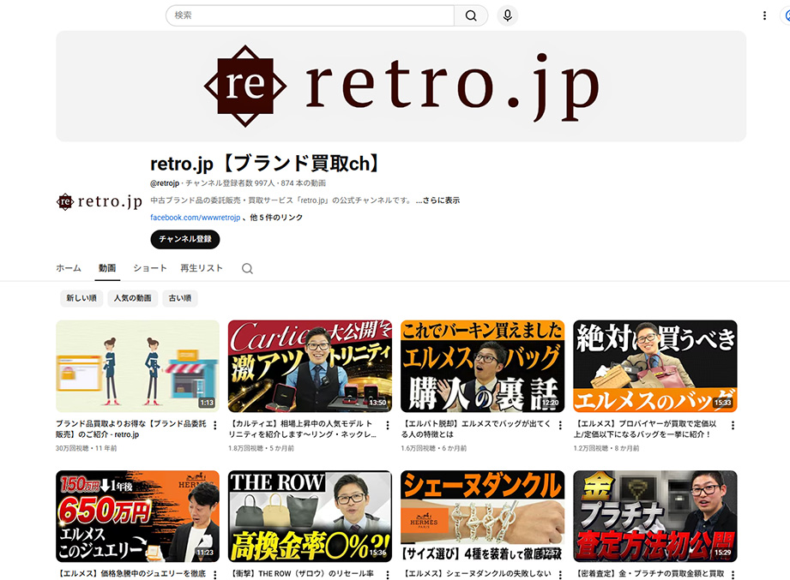Open the three-dot menu at top right
This screenshot has height=580, width=790.
(764, 15)
